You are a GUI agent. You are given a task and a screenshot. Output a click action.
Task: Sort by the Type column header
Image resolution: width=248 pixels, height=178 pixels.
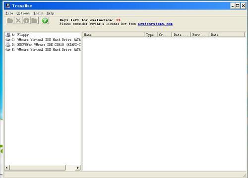[x=151, y=35]
